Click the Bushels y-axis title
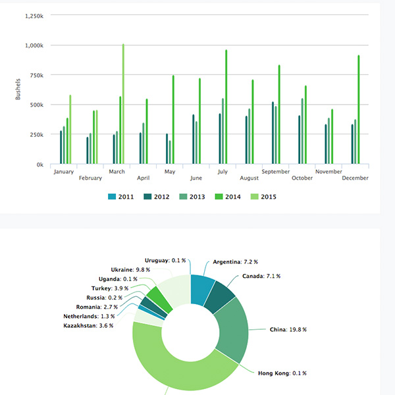 [18, 90]
